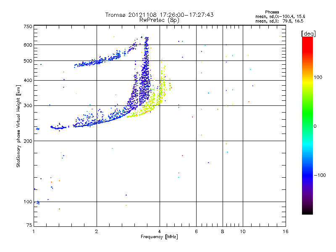Click the 'Frequency [MHz]' axis label

[159, 236]
